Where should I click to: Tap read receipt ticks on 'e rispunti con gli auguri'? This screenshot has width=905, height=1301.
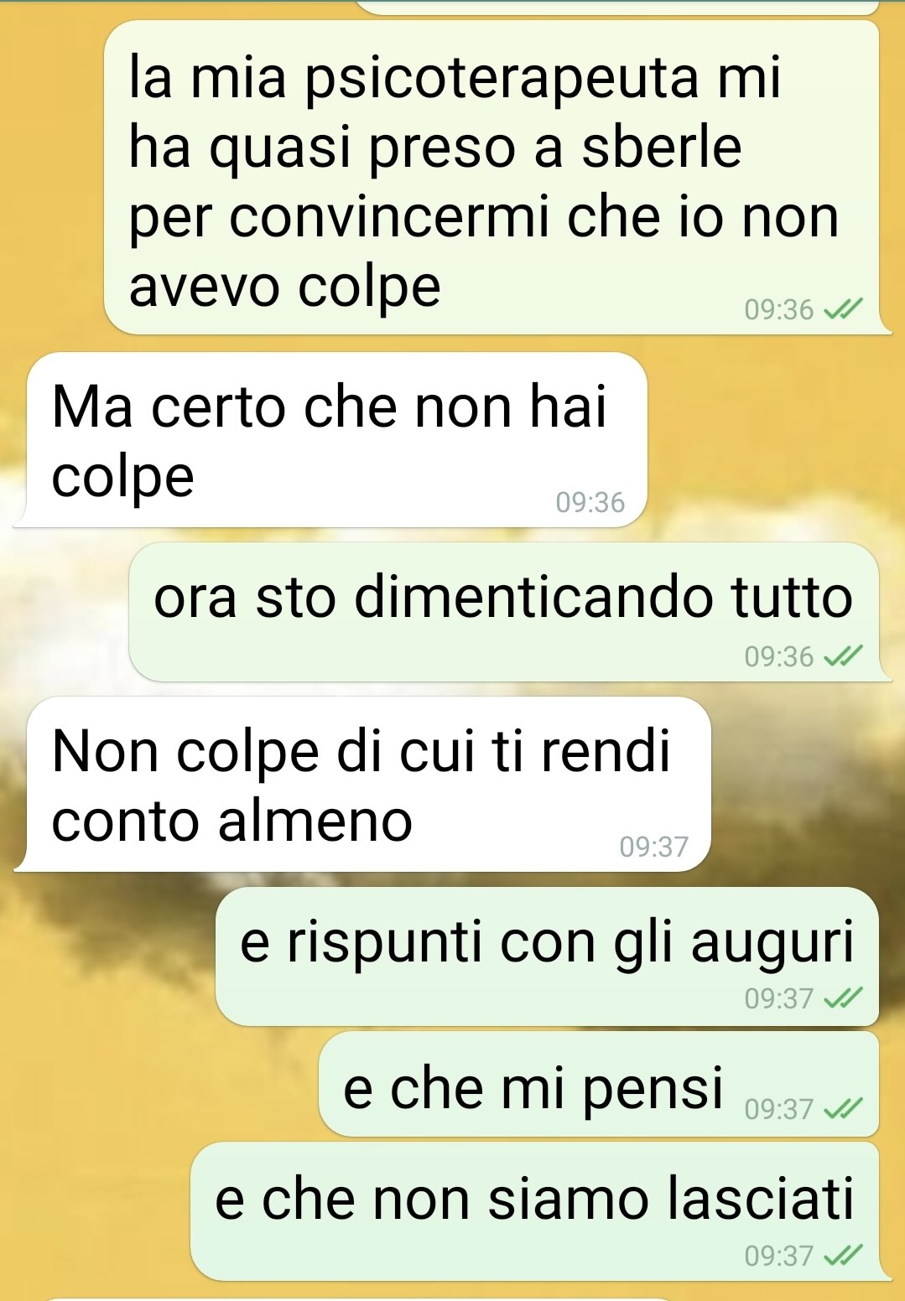coord(843,998)
